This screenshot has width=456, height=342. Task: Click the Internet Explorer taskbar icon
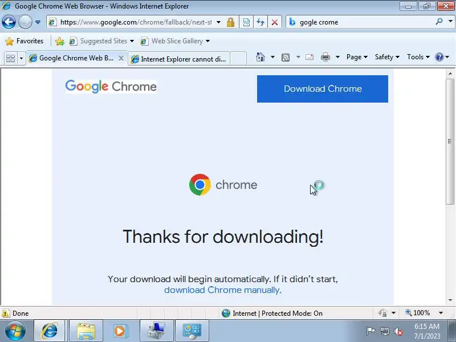point(50,331)
